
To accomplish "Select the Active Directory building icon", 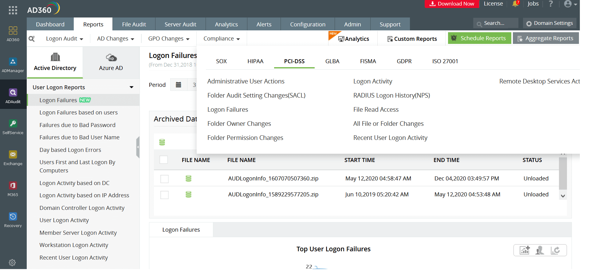I will pos(55,57).
